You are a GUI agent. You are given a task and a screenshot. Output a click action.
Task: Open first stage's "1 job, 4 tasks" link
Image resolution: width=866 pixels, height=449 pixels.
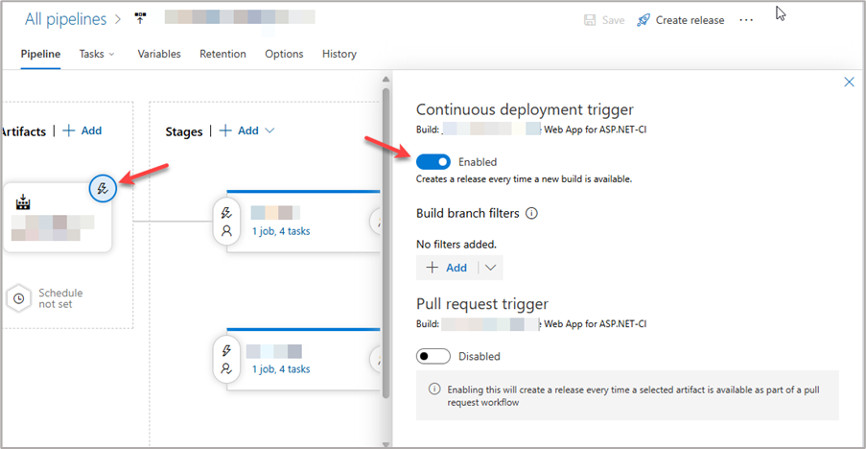click(280, 231)
